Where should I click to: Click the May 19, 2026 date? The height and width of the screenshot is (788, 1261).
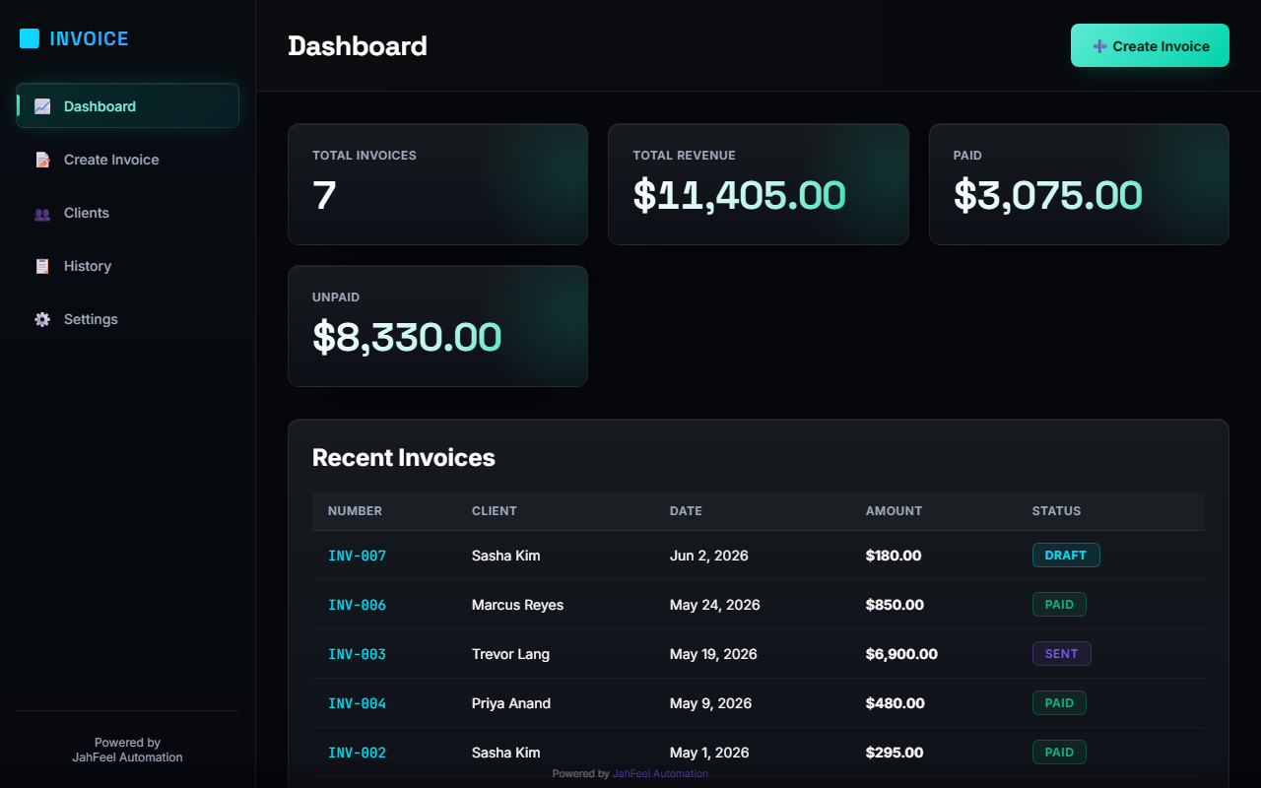(713, 654)
